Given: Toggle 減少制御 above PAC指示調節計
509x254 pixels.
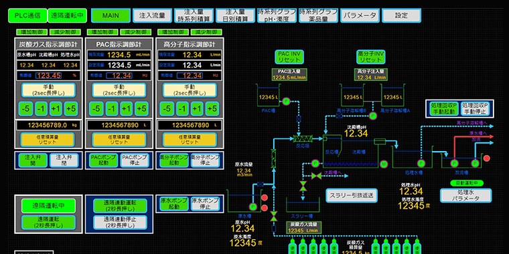Looking at the screenshot, I should (x=136, y=32).
